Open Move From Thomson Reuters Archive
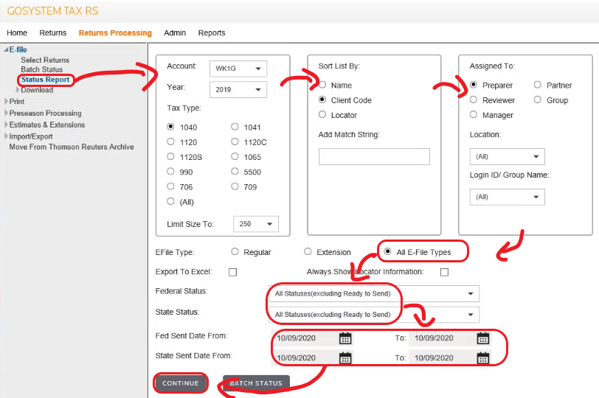 coord(72,147)
